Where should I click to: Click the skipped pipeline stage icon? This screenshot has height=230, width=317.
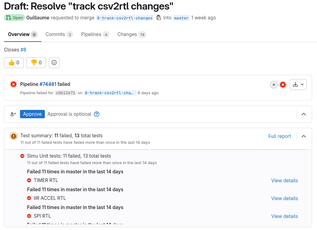(274, 85)
